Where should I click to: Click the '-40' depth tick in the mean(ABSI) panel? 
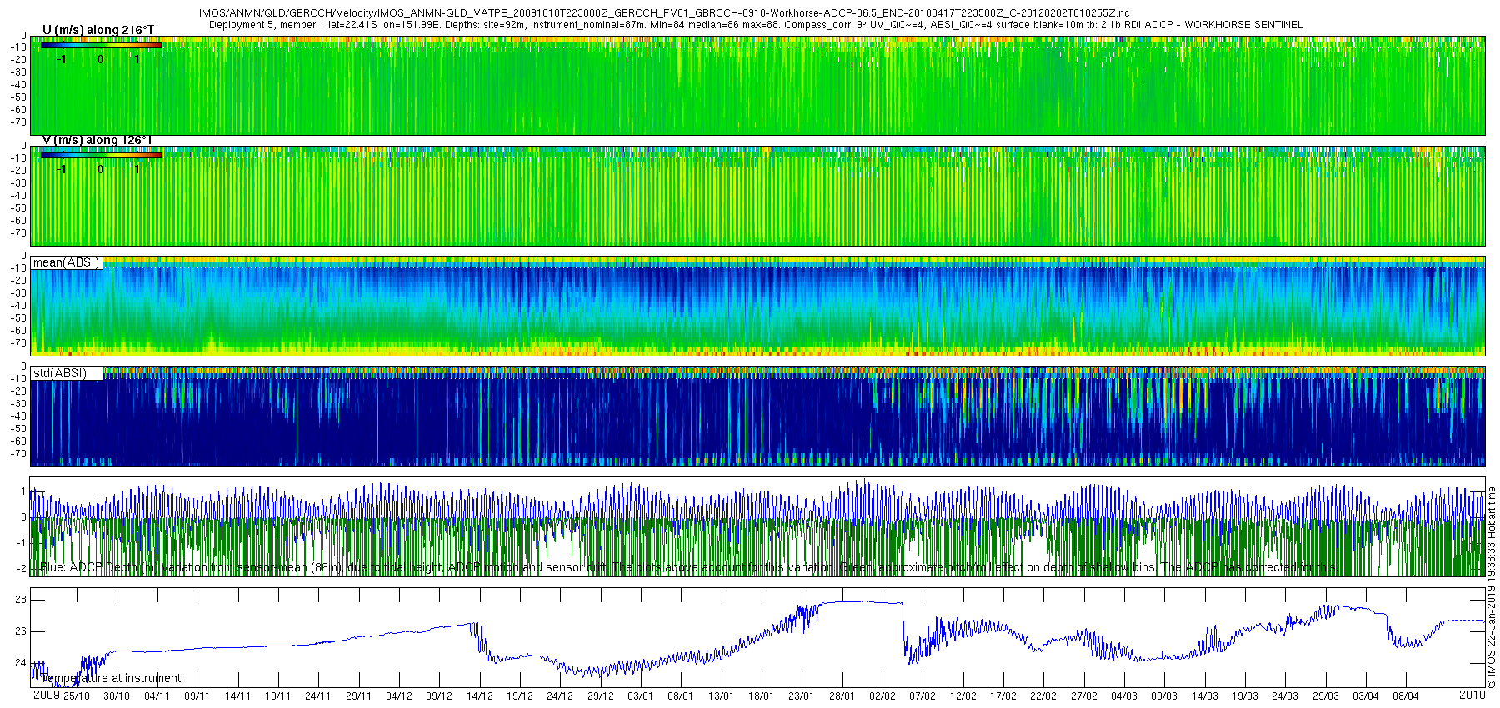coord(17,306)
